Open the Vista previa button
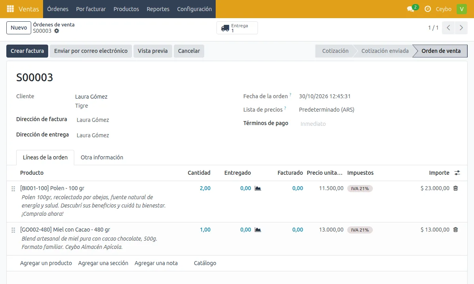The width and height of the screenshot is (474, 284). 153,51
